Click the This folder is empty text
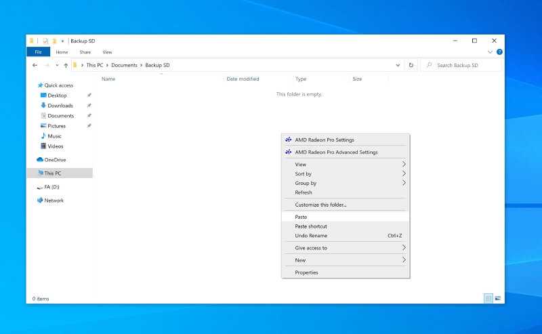The image size is (542, 334). click(x=299, y=94)
